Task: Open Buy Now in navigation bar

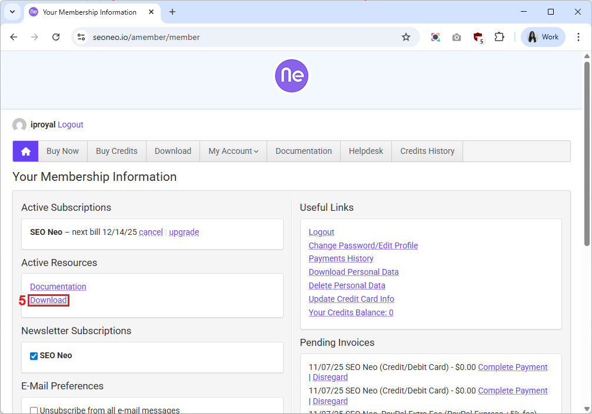Action: click(63, 151)
